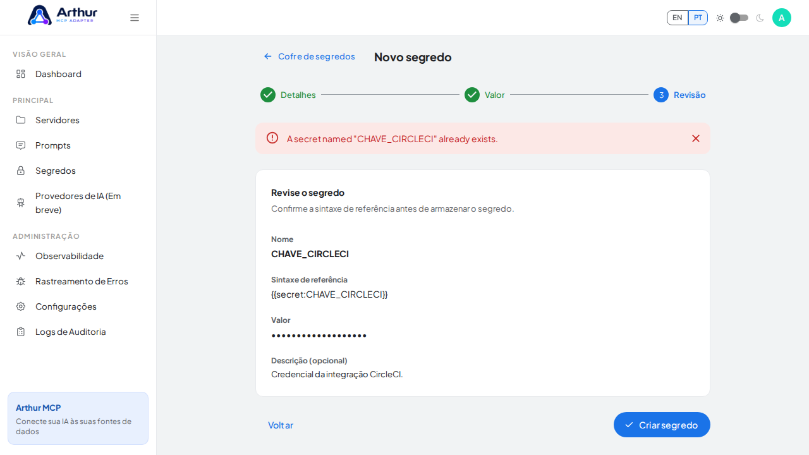The width and height of the screenshot is (809, 455).
Task: Click the Arthur MCP Adapter logo
Action: pyautogui.click(x=63, y=15)
